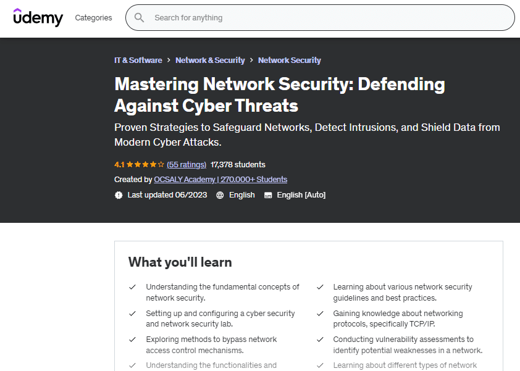Click the star rating icons

point(144,165)
